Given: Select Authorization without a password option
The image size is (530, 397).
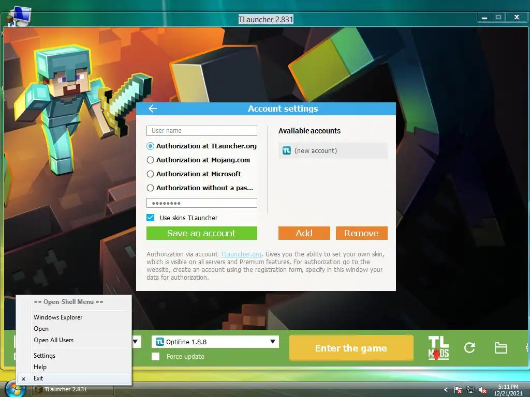Looking at the screenshot, I should coord(151,188).
